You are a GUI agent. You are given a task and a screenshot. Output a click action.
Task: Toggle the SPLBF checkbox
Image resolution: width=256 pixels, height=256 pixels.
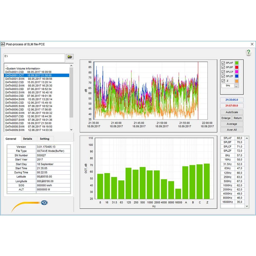pos(223,67)
